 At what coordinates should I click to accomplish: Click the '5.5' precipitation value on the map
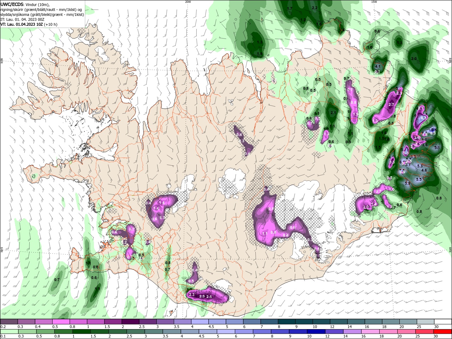click(419, 179)
